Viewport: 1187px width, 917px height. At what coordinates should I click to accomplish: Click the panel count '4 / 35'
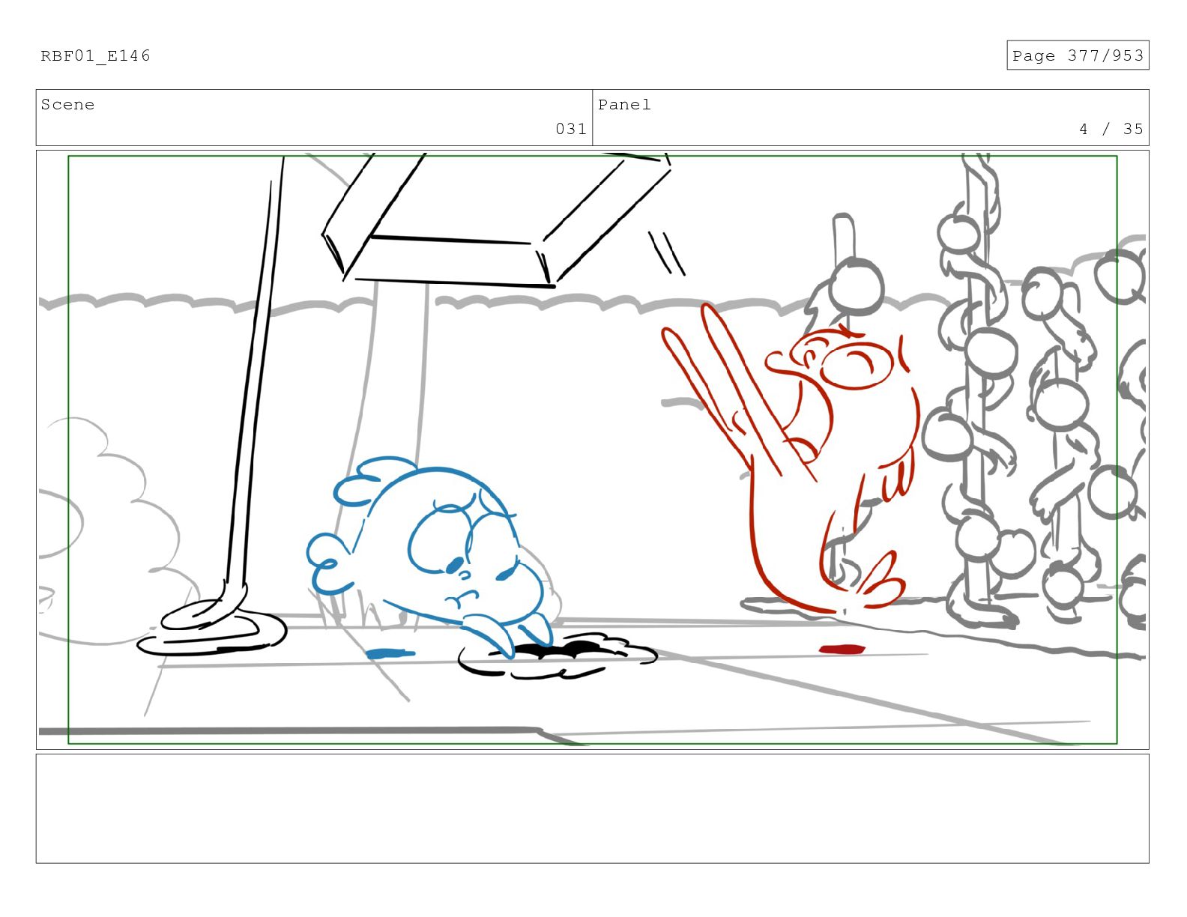(1111, 129)
